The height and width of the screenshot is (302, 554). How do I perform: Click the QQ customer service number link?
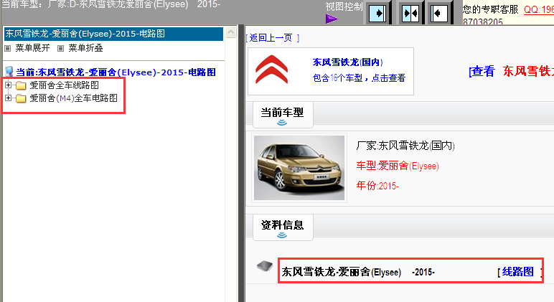coord(539,10)
